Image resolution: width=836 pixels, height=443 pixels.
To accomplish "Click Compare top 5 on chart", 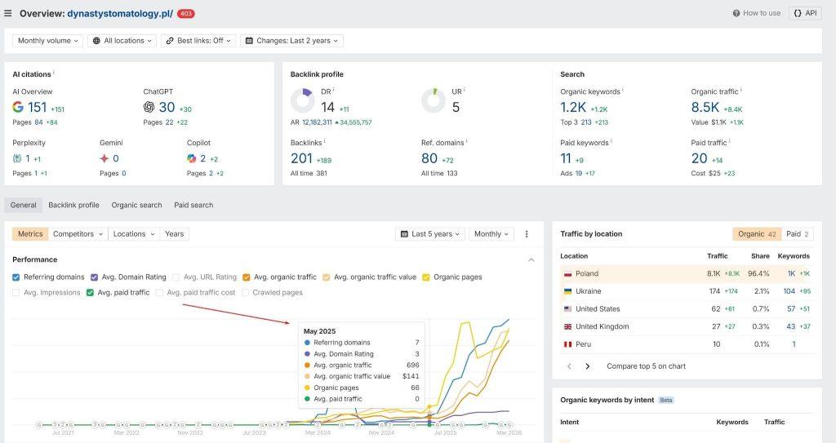I will pyautogui.click(x=647, y=366).
